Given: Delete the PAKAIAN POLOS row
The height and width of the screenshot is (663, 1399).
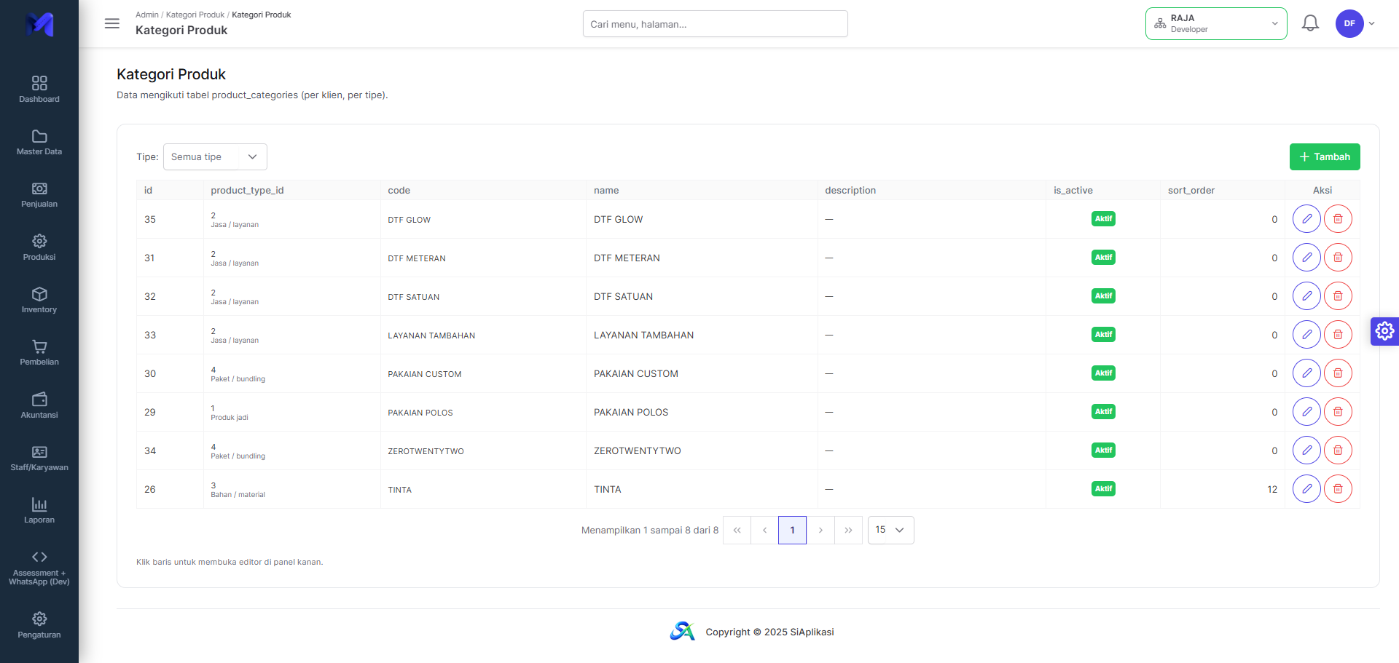Looking at the screenshot, I should (1338, 412).
